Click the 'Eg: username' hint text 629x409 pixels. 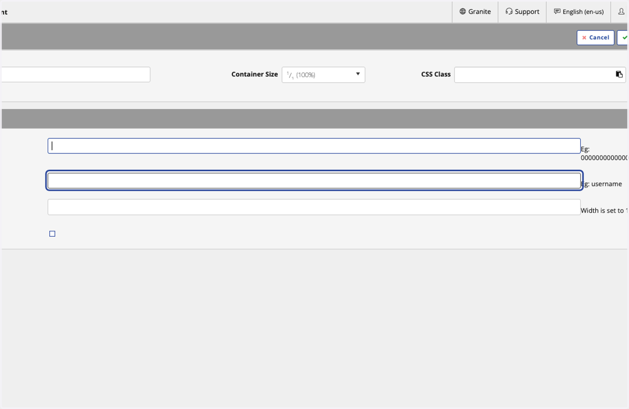click(602, 184)
